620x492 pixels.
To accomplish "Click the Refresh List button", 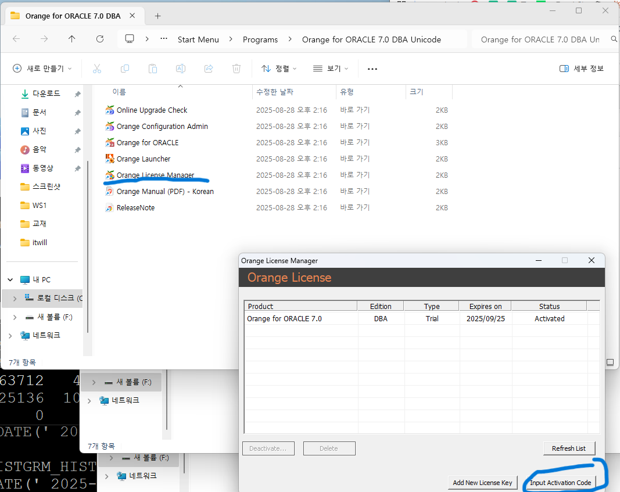I will click(x=569, y=448).
